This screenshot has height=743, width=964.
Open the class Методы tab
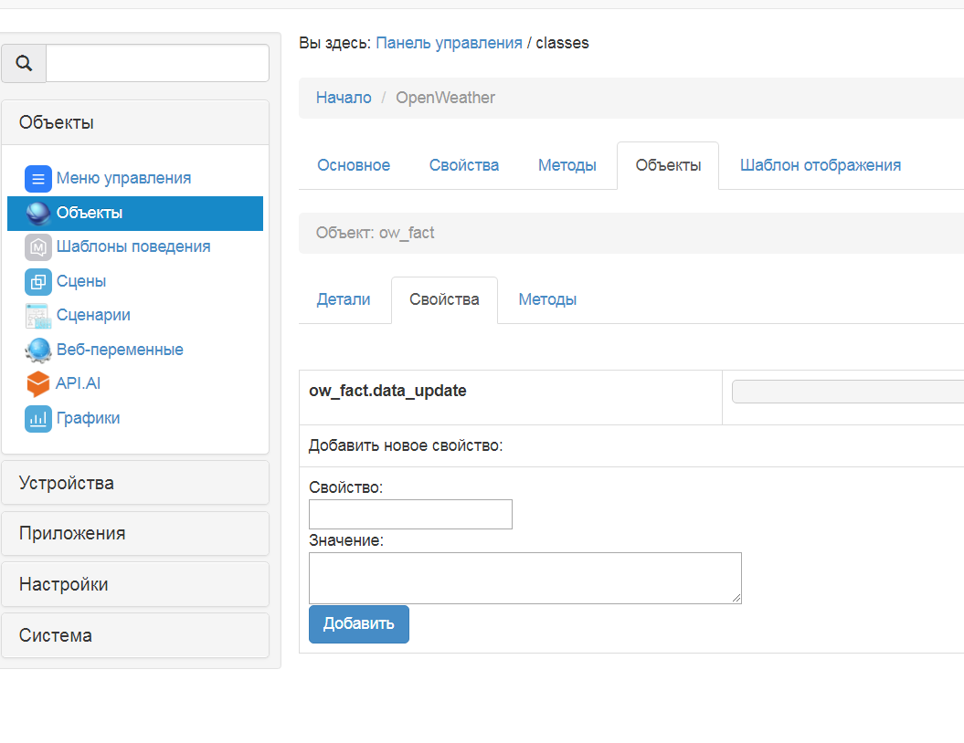[567, 165]
